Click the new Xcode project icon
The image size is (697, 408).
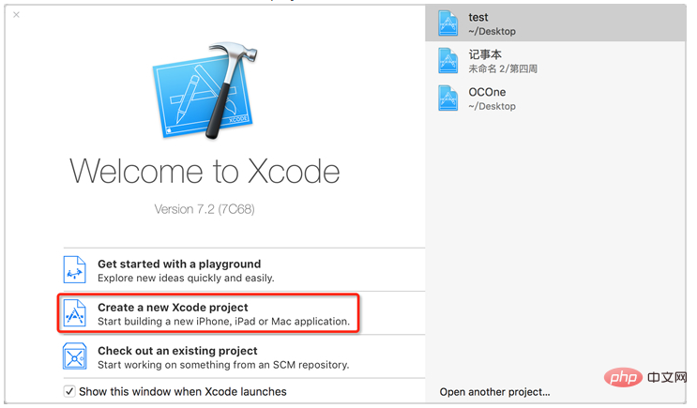(75, 313)
